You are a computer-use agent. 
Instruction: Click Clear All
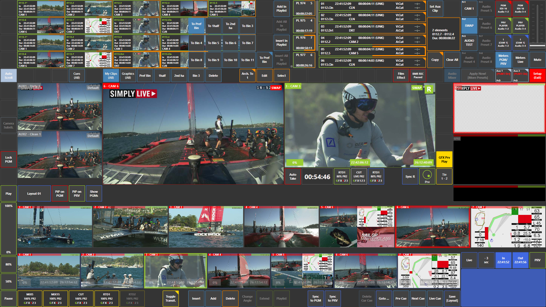(452, 60)
